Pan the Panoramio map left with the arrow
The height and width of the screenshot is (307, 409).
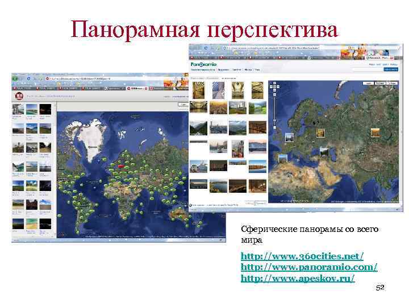[272, 86]
